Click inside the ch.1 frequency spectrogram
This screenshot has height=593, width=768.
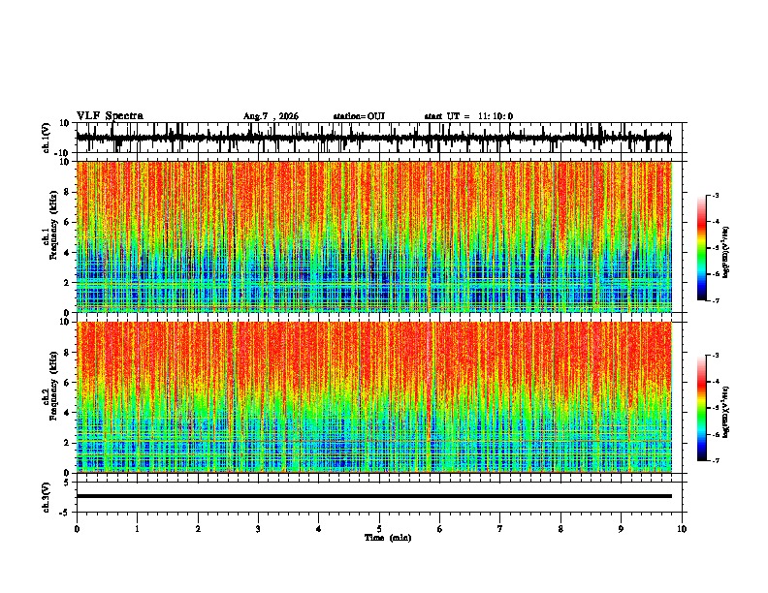pos(374,236)
